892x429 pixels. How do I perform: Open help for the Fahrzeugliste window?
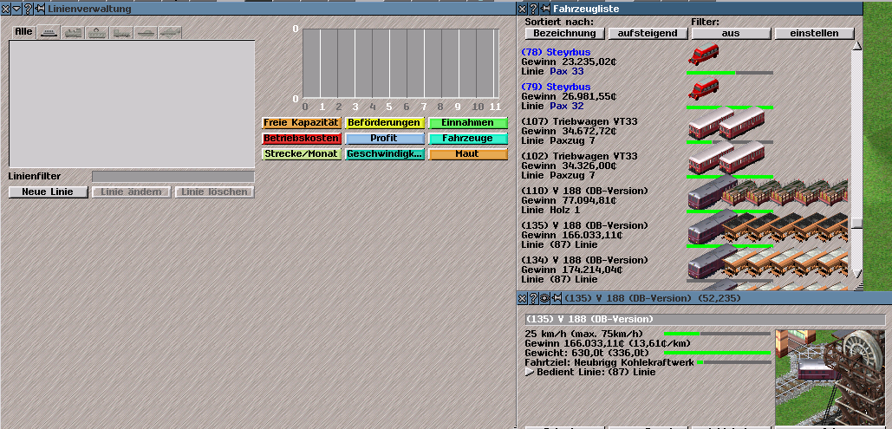click(x=533, y=9)
